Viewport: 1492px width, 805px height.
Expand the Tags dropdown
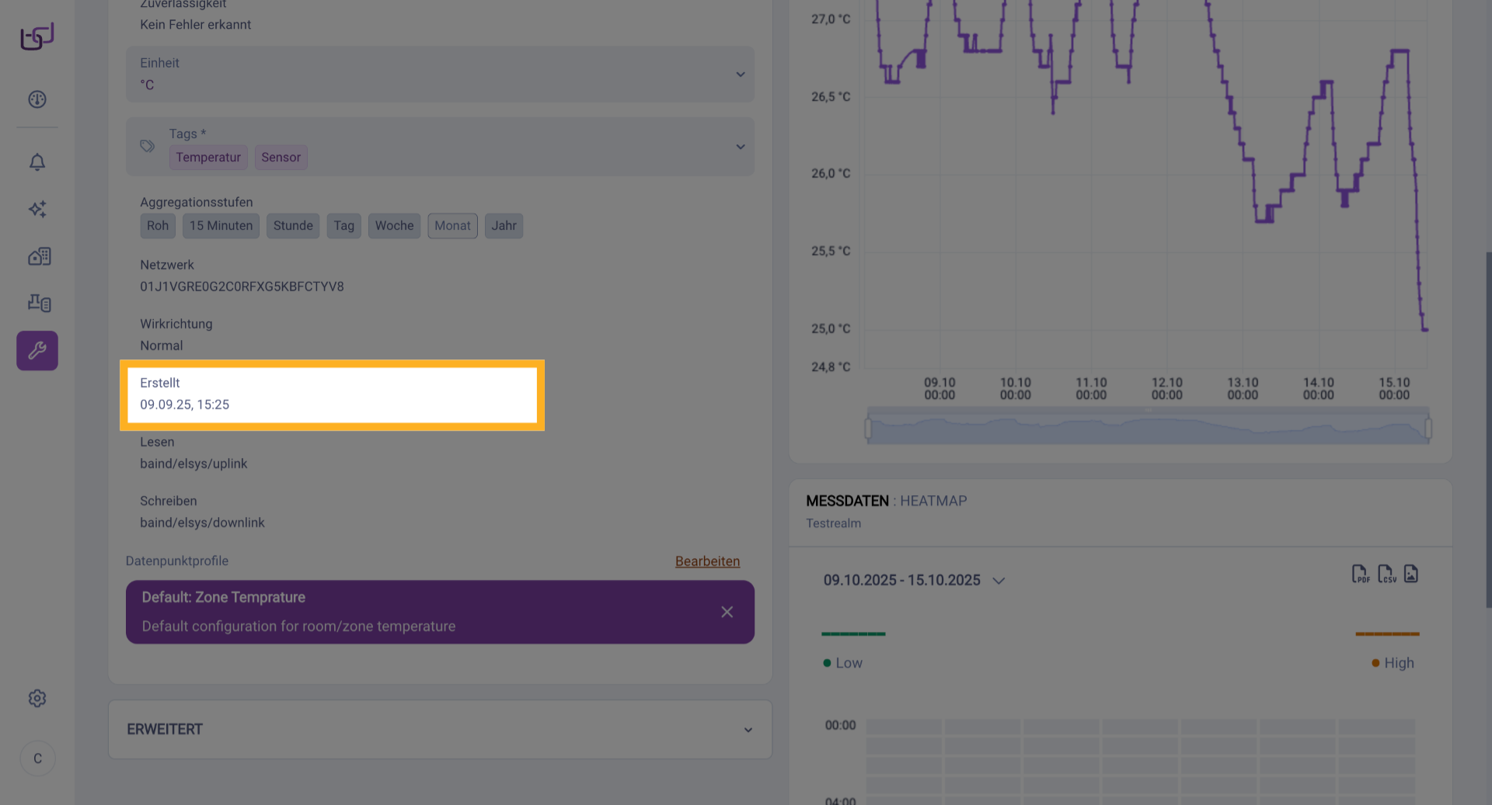740,147
